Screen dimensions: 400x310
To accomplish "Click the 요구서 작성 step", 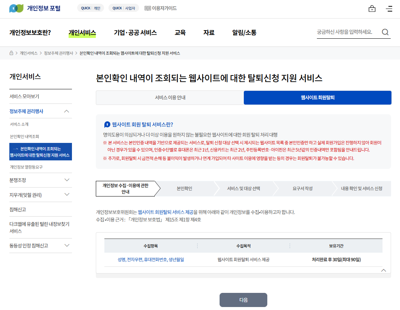I will (x=303, y=189).
